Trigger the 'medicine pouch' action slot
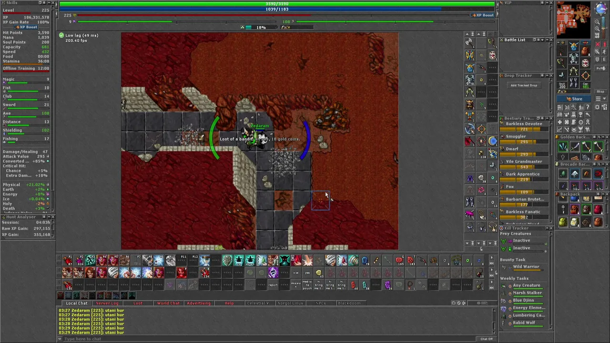The width and height of the screenshot is (610, 343). click(307, 285)
